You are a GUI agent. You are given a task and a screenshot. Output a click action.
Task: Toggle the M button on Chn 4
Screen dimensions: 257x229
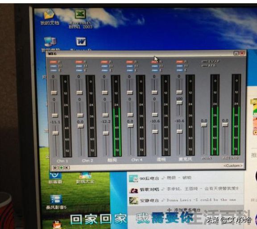click(130, 66)
